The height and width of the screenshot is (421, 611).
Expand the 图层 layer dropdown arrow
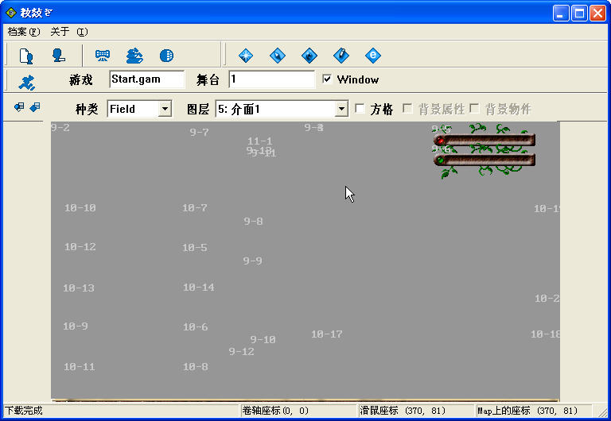tap(341, 109)
